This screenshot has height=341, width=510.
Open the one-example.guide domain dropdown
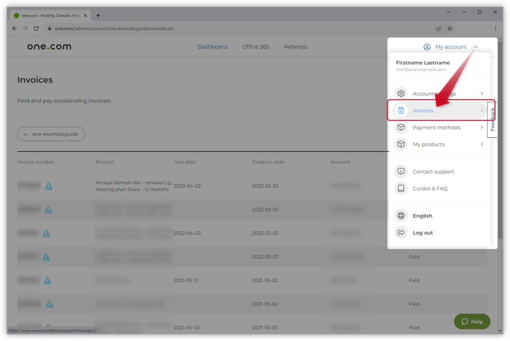pos(51,134)
